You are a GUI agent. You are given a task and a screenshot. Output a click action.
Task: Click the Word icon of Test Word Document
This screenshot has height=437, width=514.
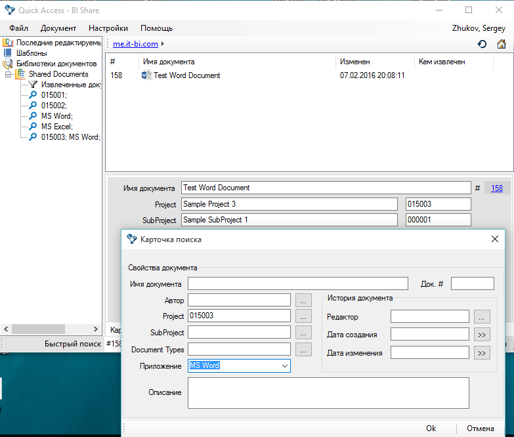[x=146, y=75]
